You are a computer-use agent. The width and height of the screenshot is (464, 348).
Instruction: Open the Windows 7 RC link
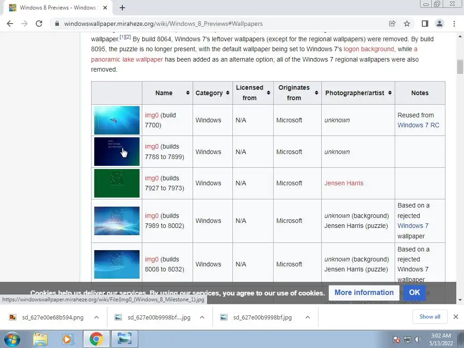coord(418,125)
